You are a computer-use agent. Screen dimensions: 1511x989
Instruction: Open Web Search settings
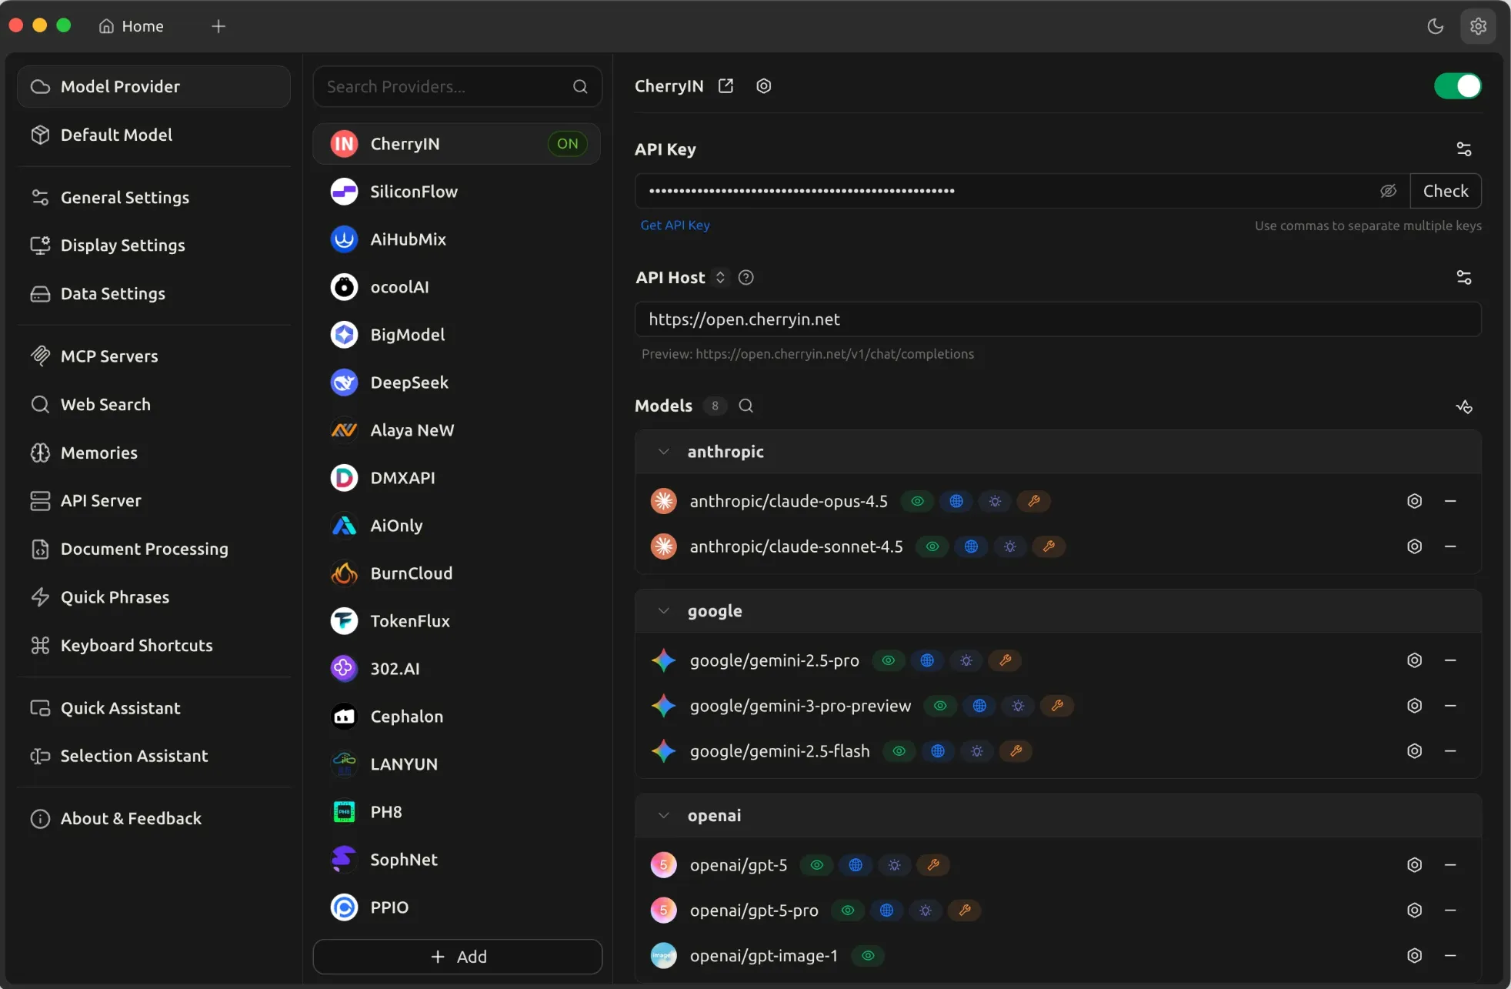click(x=154, y=405)
